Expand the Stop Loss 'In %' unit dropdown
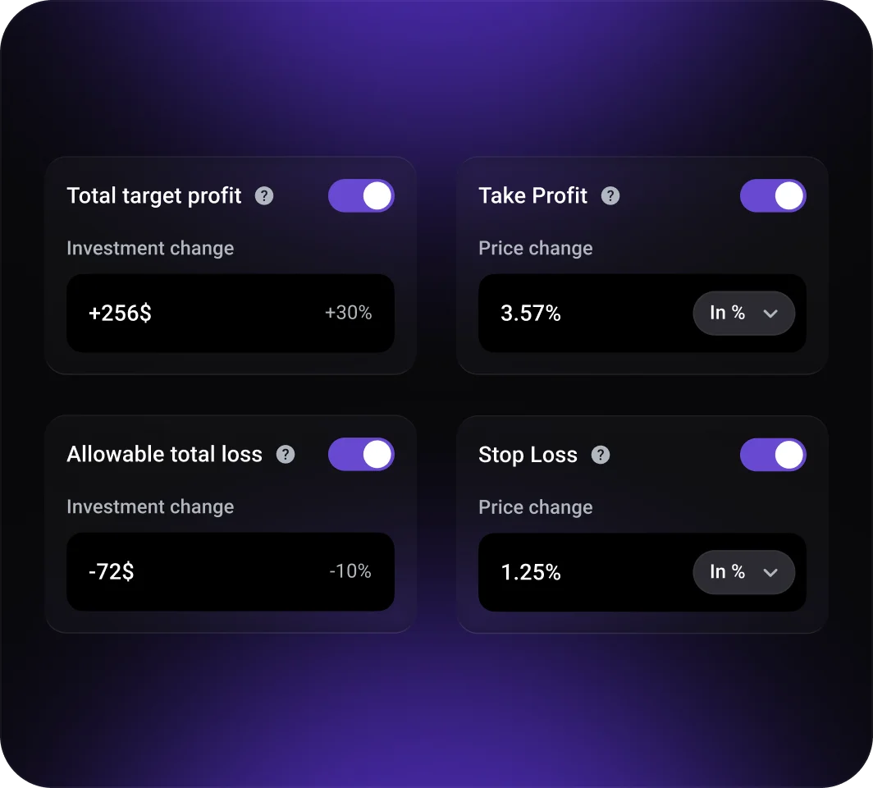 [743, 572]
